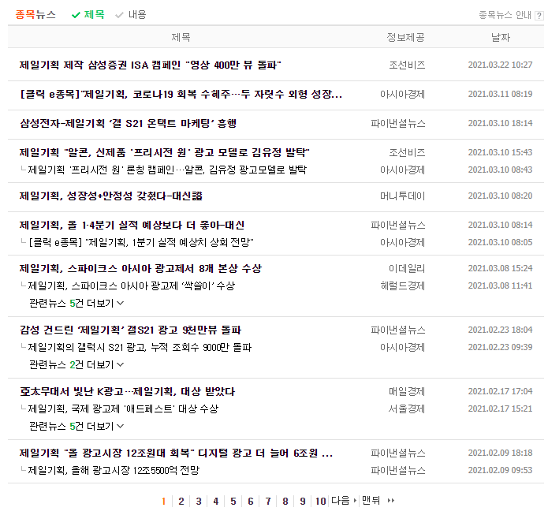Screen dimensions: 548x515
Task: Open sub-article 국제 광고제 '애드페스트' 대상 수상
Action: coord(123,409)
